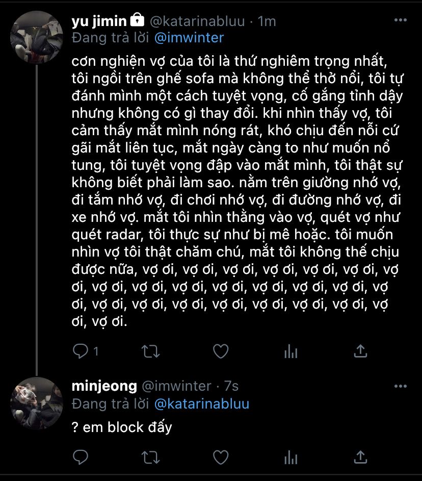Open yu jimin's profile picture
The image size is (422, 481).
(x=37, y=37)
